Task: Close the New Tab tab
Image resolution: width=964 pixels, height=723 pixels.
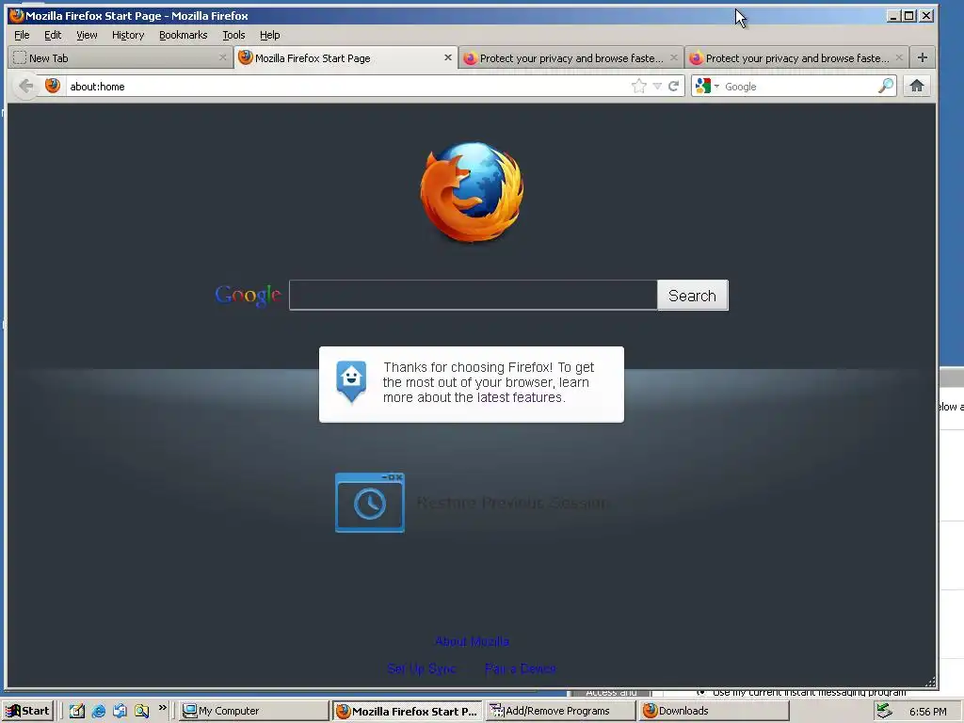Action: 222,57
